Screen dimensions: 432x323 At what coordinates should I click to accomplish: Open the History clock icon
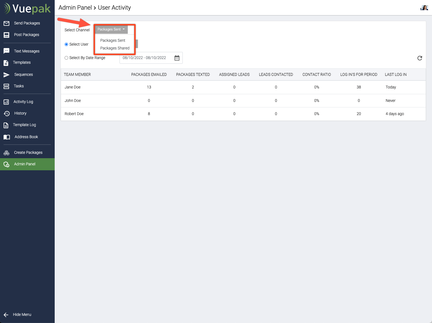click(7, 113)
